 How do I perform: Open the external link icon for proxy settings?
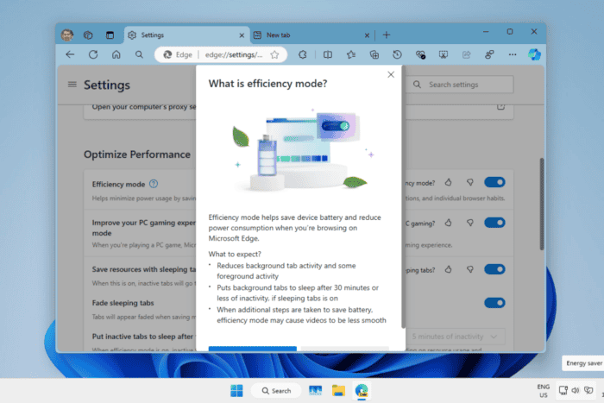[x=500, y=106]
